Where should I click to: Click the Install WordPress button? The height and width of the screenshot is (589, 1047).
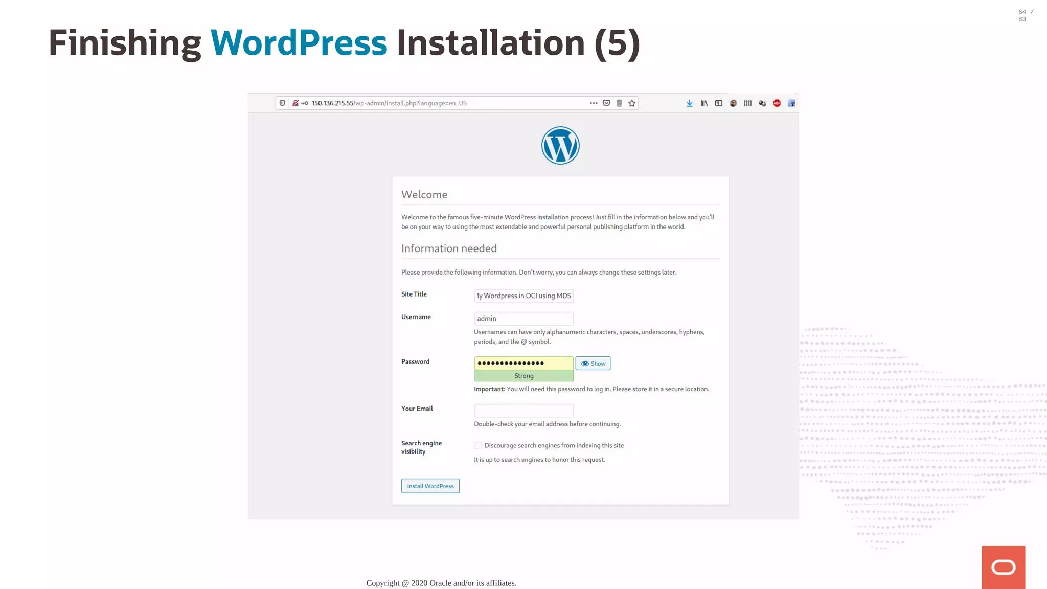pyautogui.click(x=430, y=486)
